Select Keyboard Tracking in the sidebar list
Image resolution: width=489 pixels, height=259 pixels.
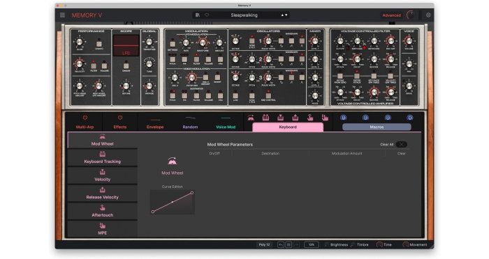click(102, 158)
